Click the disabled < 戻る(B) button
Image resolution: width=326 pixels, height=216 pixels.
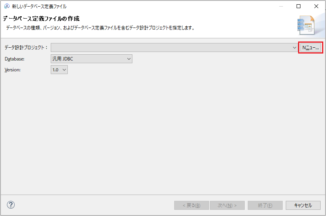[x=192, y=206]
